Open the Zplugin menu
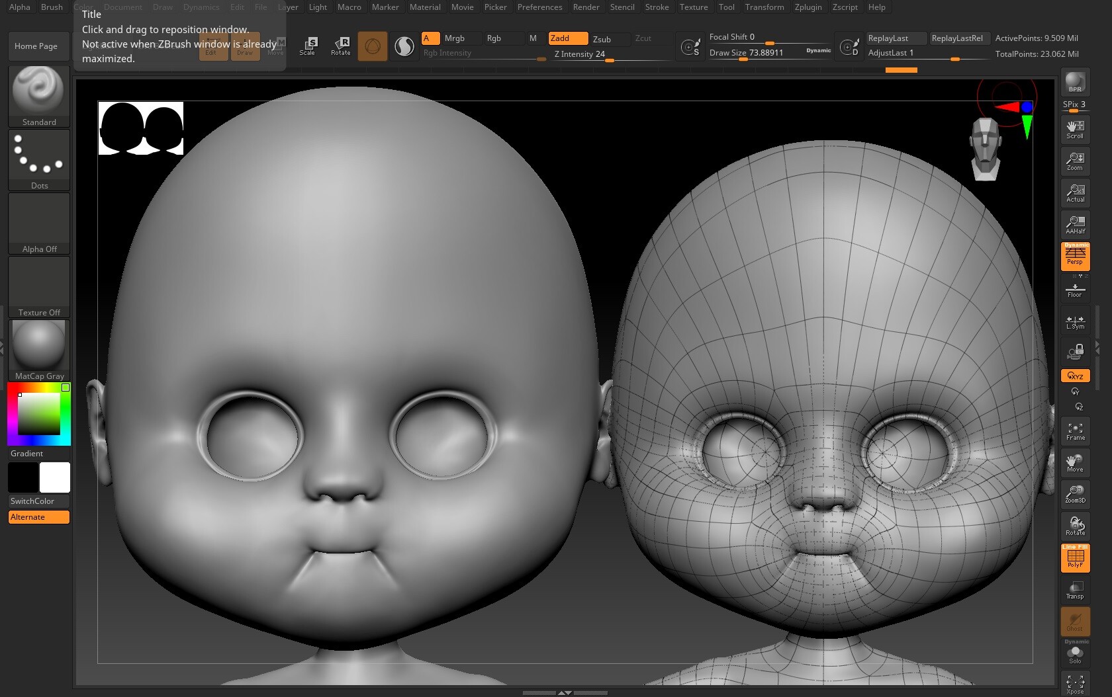The width and height of the screenshot is (1112, 697). coord(808,7)
